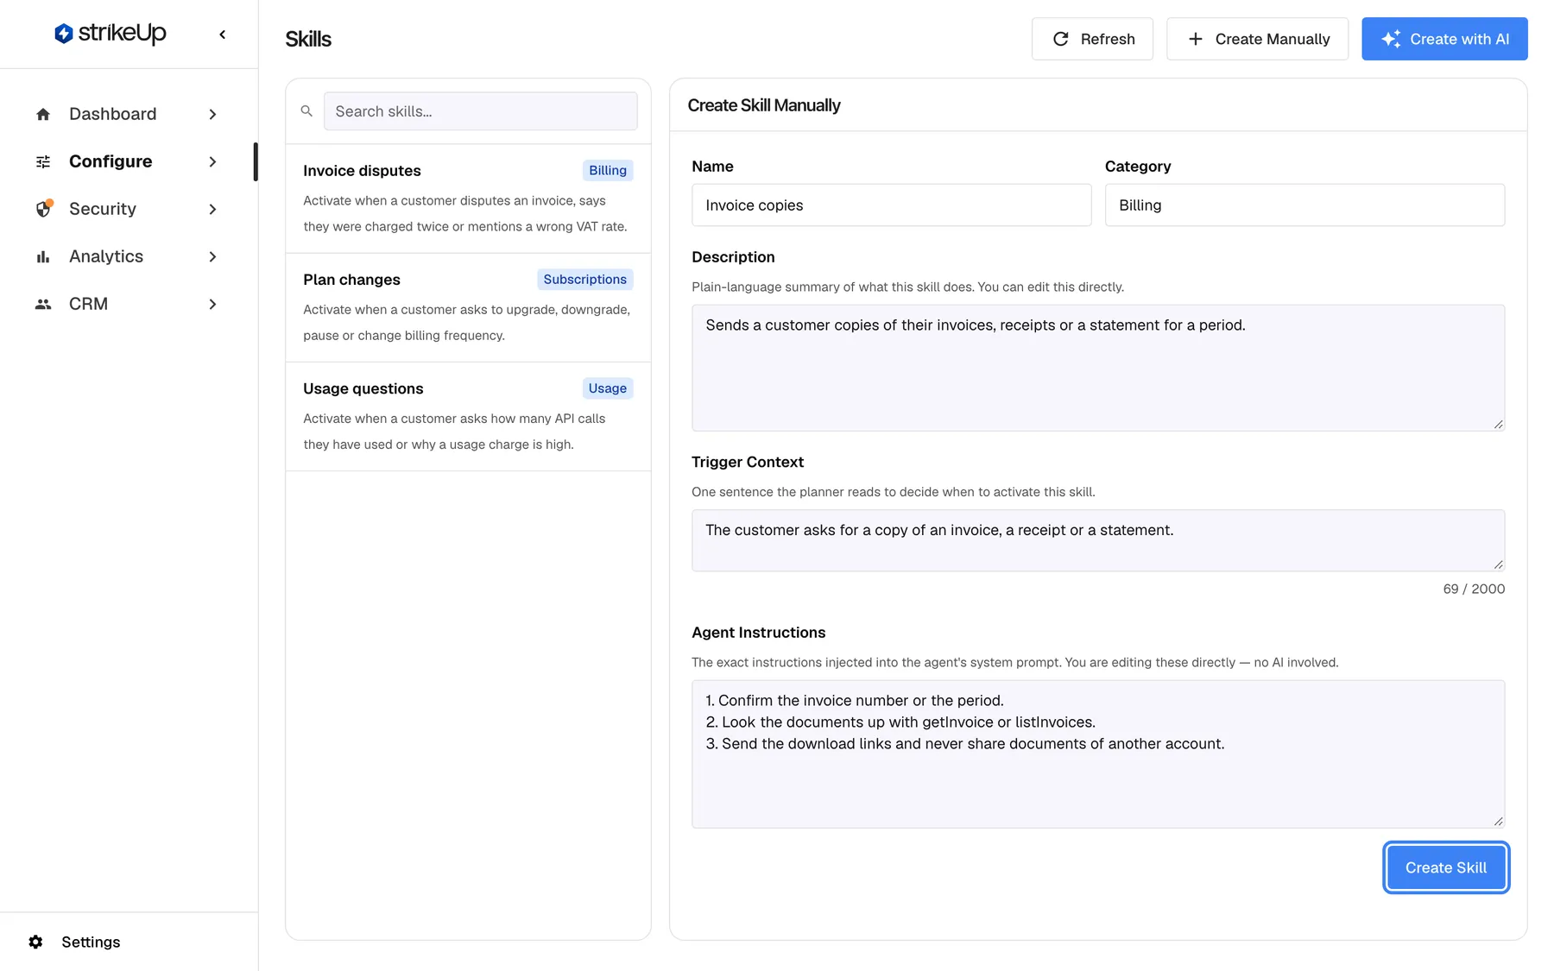Viewport: 1554px width, 971px height.
Task: Expand the Dashboard menu chevron
Action: tap(212, 114)
